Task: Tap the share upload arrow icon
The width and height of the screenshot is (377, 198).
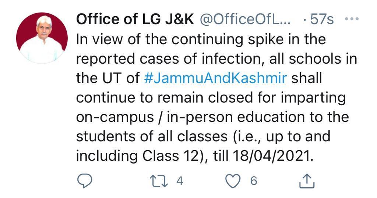Action: tap(307, 181)
